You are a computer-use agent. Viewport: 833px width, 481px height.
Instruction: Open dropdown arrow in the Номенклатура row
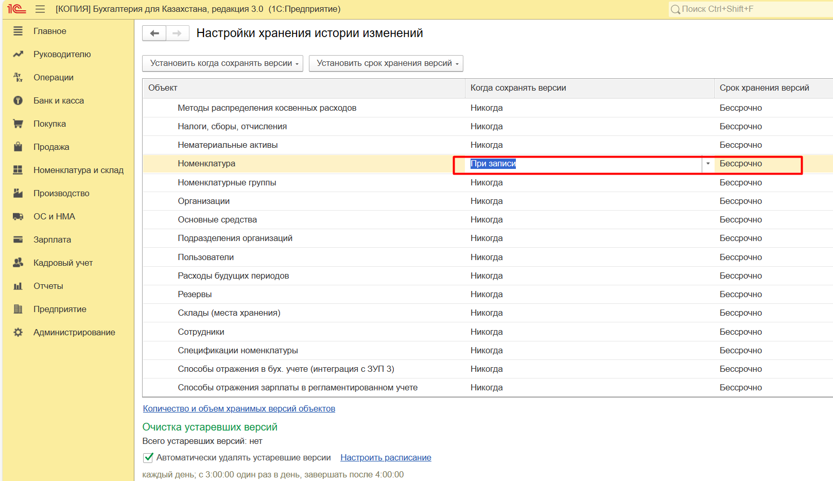pos(708,164)
